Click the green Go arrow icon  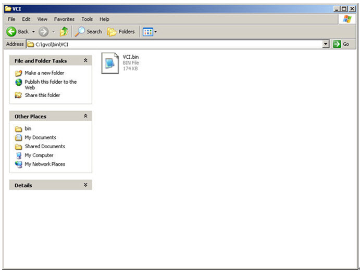[x=337, y=44]
